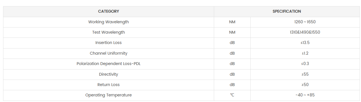Click the Directivity row label

[108, 74]
